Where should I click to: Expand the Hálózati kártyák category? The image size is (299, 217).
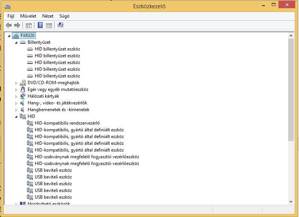pyautogui.click(x=16, y=97)
